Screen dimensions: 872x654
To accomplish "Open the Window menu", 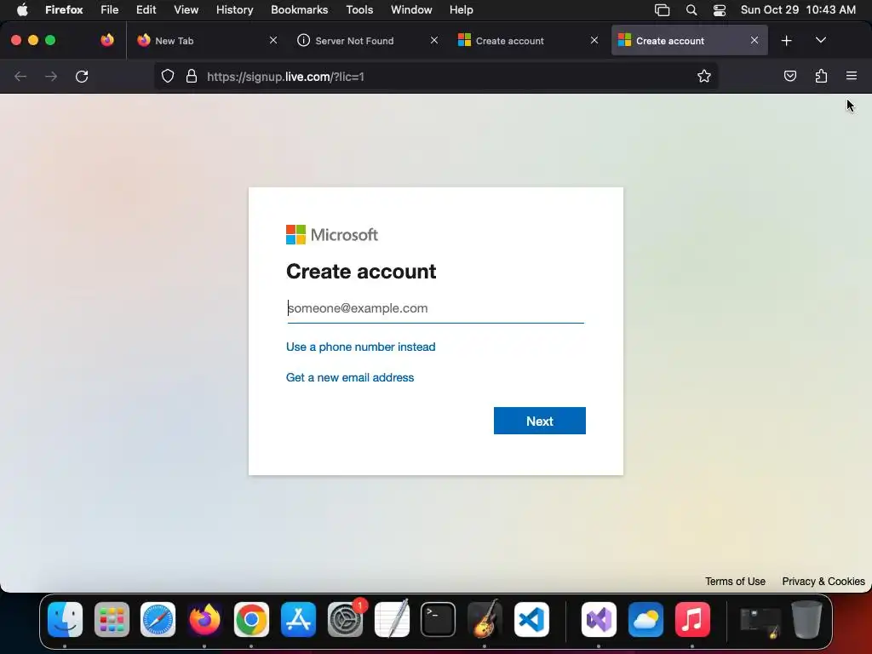I will (411, 9).
